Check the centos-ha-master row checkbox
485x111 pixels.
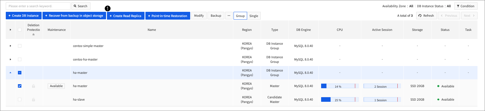[x=20, y=59]
